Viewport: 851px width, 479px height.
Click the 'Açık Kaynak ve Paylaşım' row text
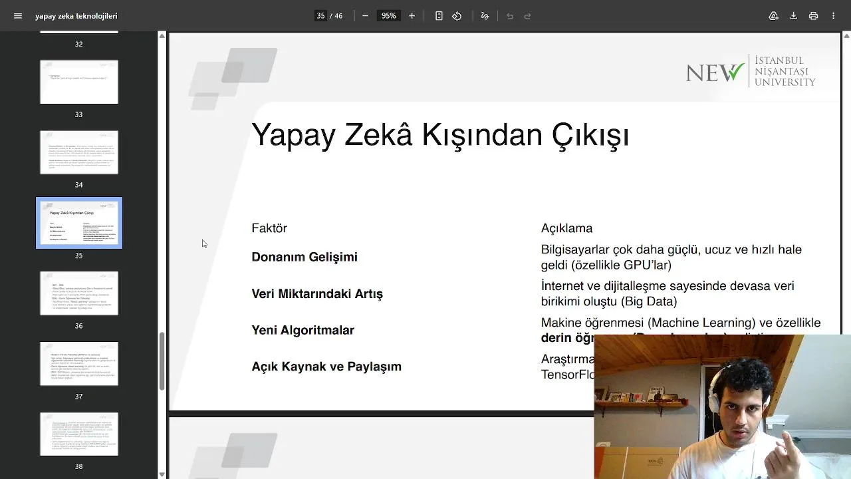[326, 367]
